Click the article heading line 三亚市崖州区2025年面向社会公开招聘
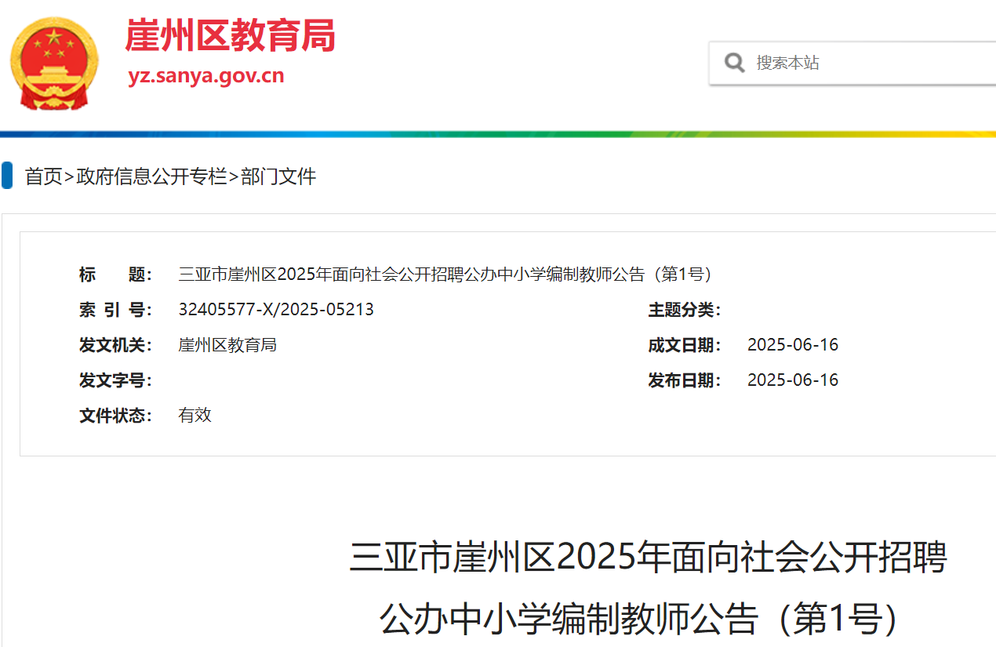 (x=648, y=558)
